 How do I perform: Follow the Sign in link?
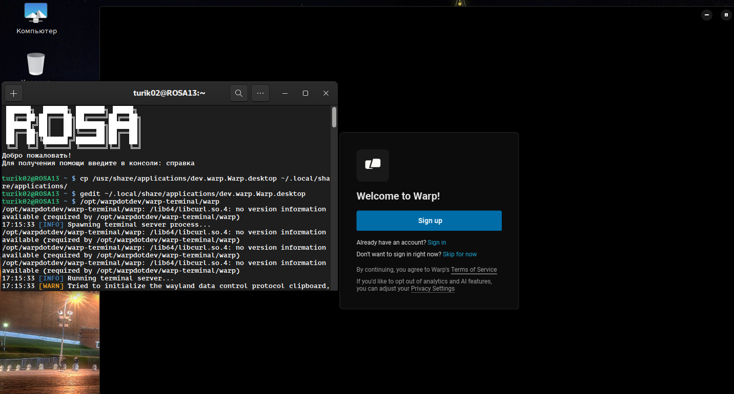click(437, 243)
